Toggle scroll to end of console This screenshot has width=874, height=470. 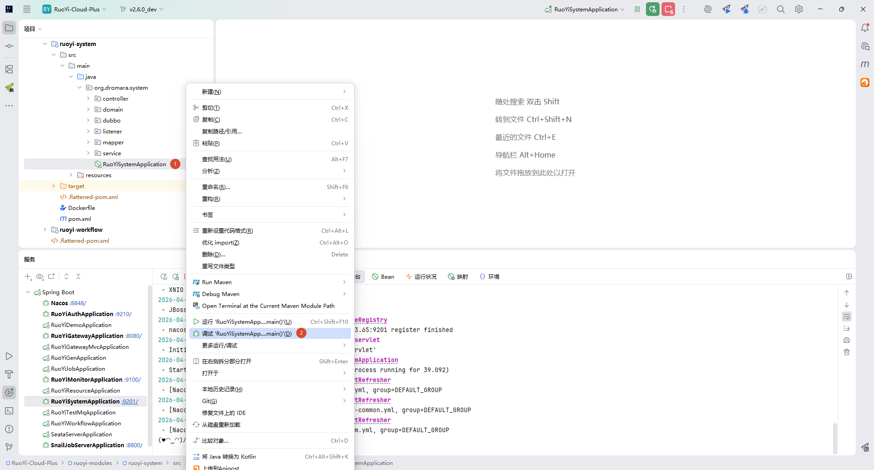coord(847,328)
